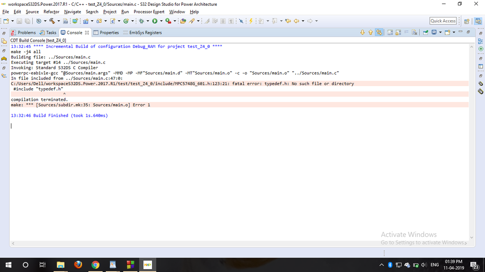The image size is (485, 272).
Task: Switch to the Tasks tab
Action: [x=48, y=32]
